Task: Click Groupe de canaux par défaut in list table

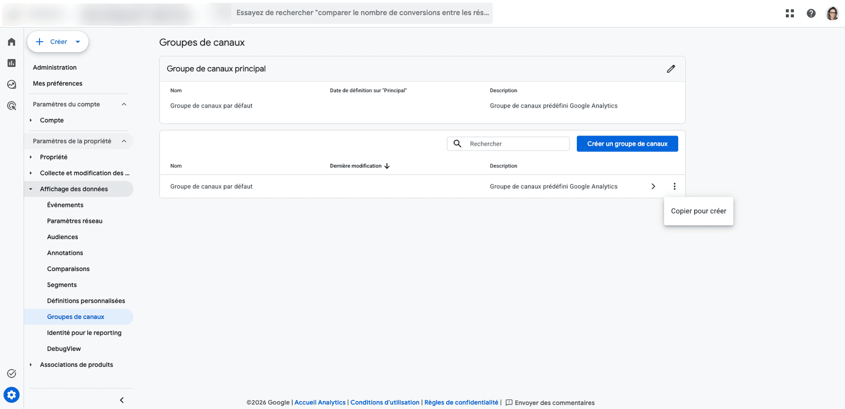Action: [x=211, y=186]
